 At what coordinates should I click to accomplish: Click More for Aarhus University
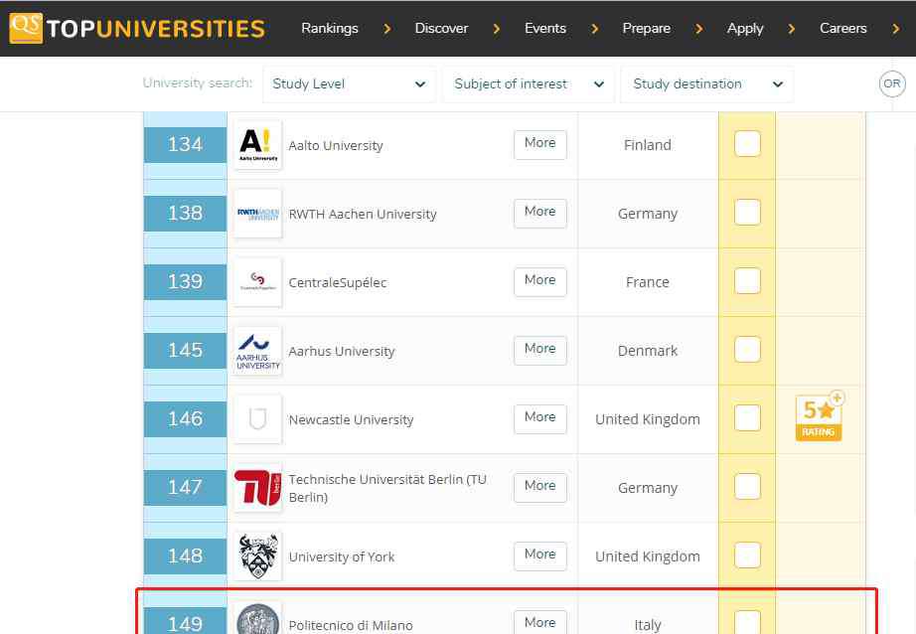540,350
